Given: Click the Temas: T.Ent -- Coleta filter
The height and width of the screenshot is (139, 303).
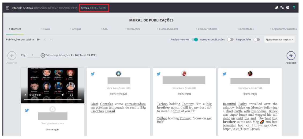Looking at the screenshot, I should click(x=93, y=8).
